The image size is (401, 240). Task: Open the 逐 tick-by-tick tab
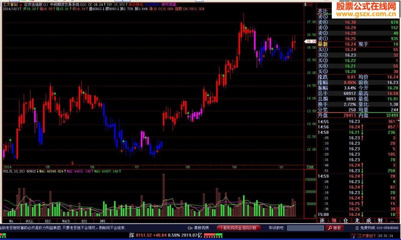coord(322,220)
